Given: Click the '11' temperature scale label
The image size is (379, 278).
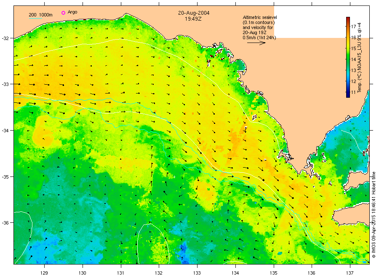Looking at the screenshot, I should tap(353, 92).
